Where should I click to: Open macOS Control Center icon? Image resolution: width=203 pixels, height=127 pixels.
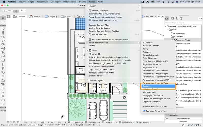(x=173, y=2)
